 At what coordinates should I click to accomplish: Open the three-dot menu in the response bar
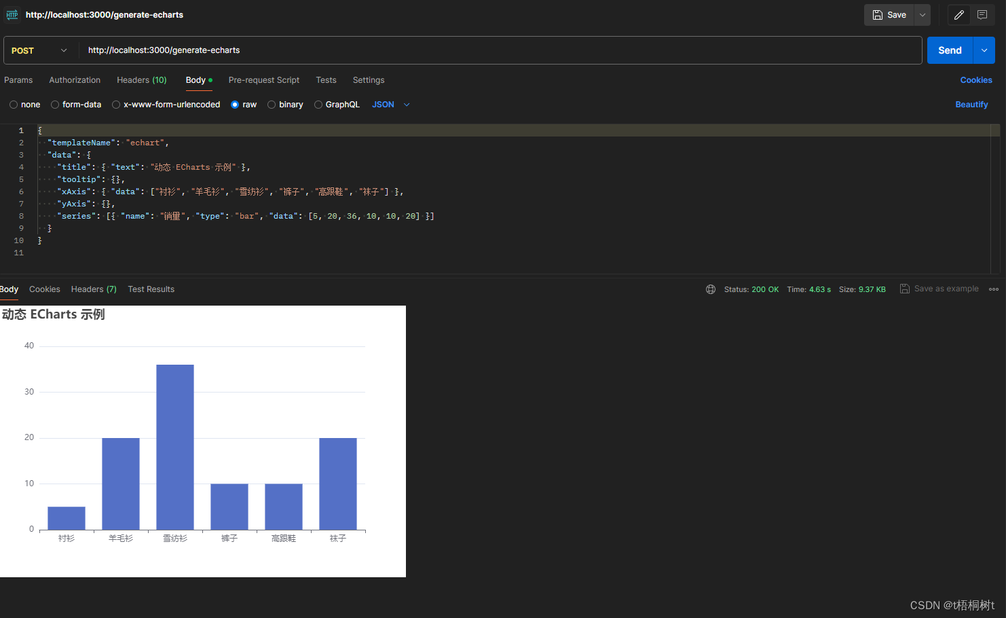[993, 289]
